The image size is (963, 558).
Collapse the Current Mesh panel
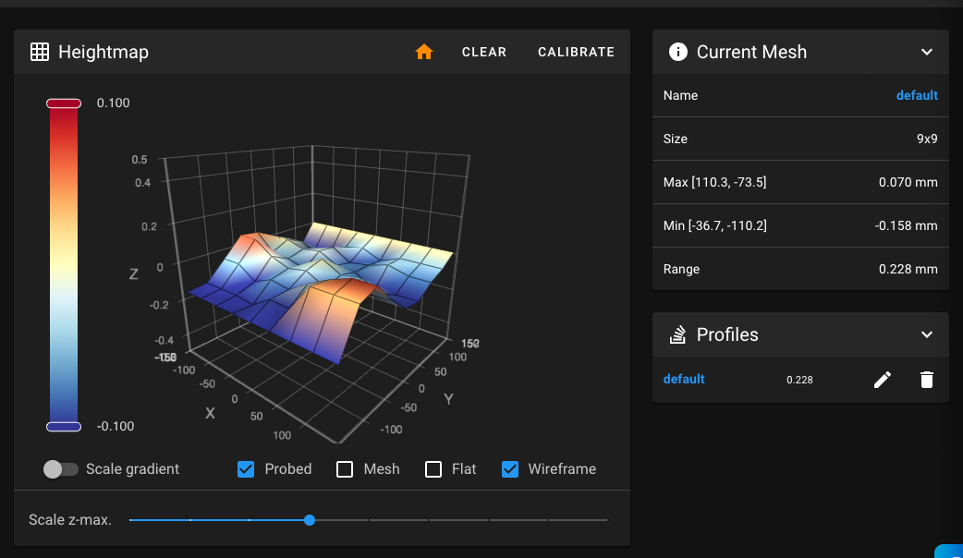click(927, 52)
